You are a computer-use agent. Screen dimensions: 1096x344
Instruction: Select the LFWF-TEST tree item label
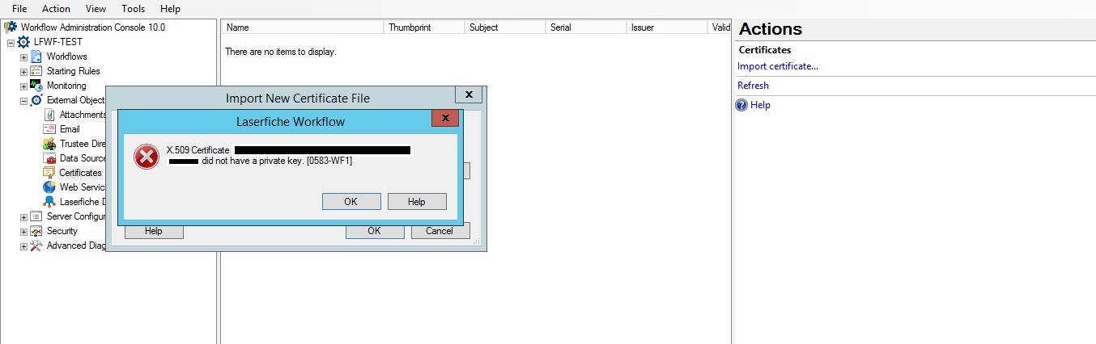pyautogui.click(x=58, y=42)
